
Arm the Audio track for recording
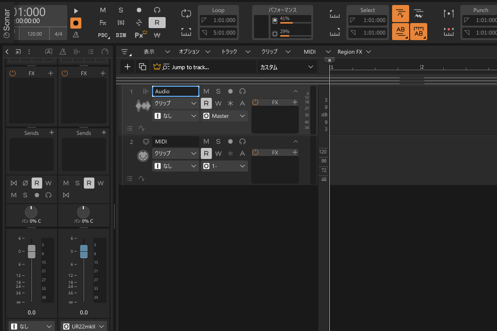pos(230,91)
